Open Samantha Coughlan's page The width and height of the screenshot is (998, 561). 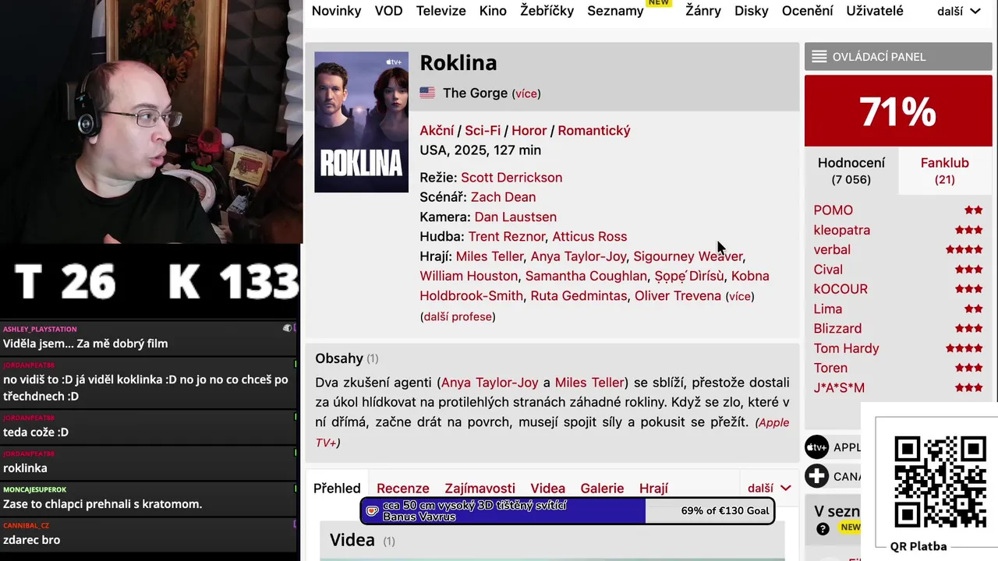586,276
